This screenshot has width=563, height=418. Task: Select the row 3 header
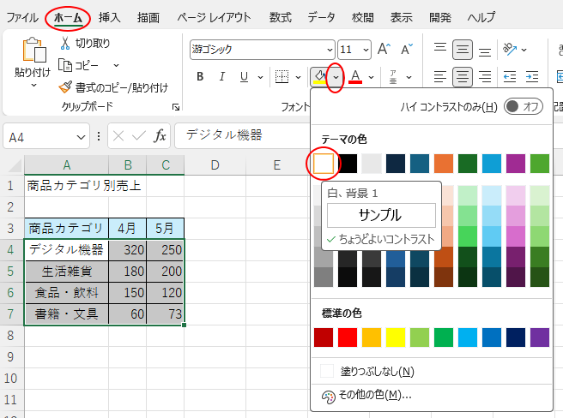[x=11, y=229]
